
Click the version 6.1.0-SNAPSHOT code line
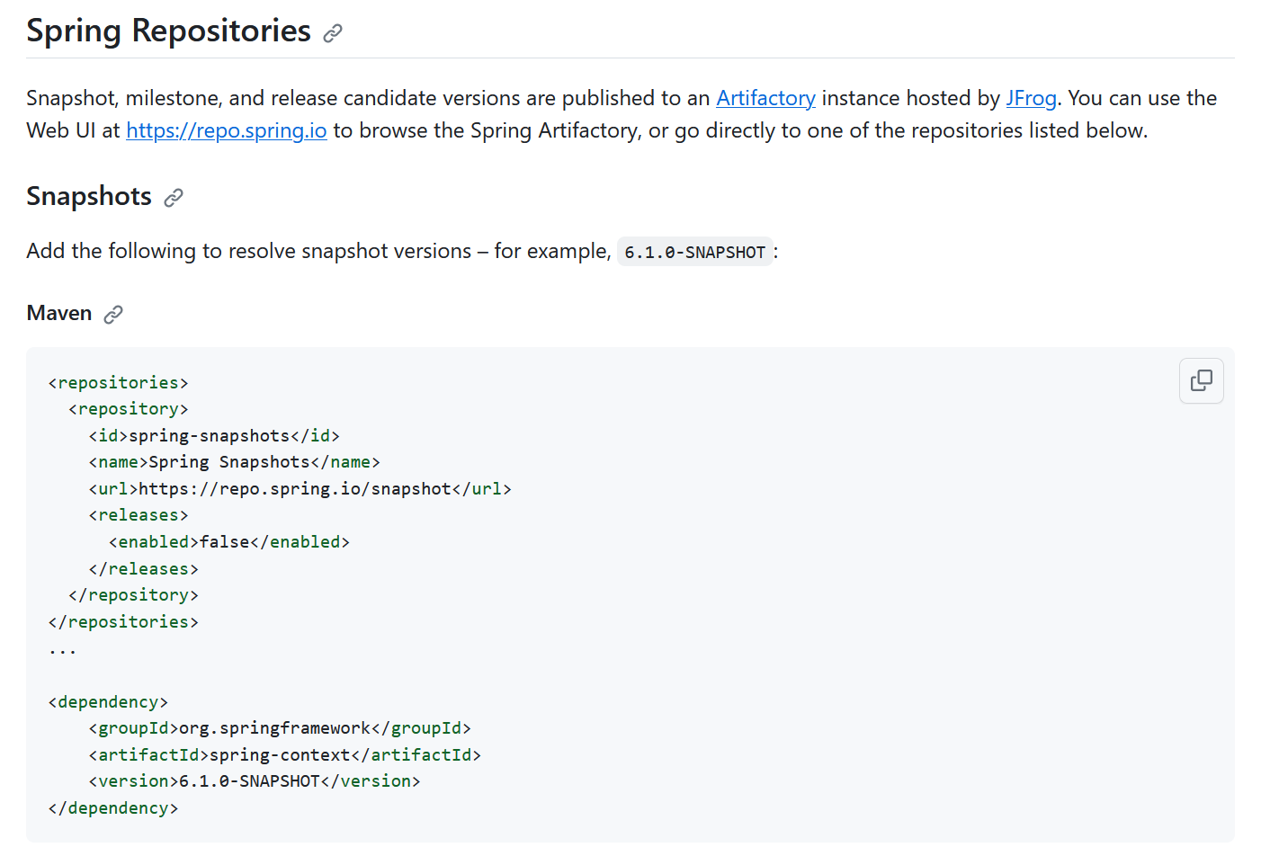pyautogui.click(x=255, y=781)
